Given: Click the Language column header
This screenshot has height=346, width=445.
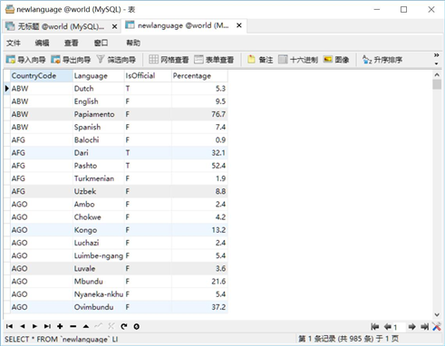Looking at the screenshot, I should coord(99,76).
